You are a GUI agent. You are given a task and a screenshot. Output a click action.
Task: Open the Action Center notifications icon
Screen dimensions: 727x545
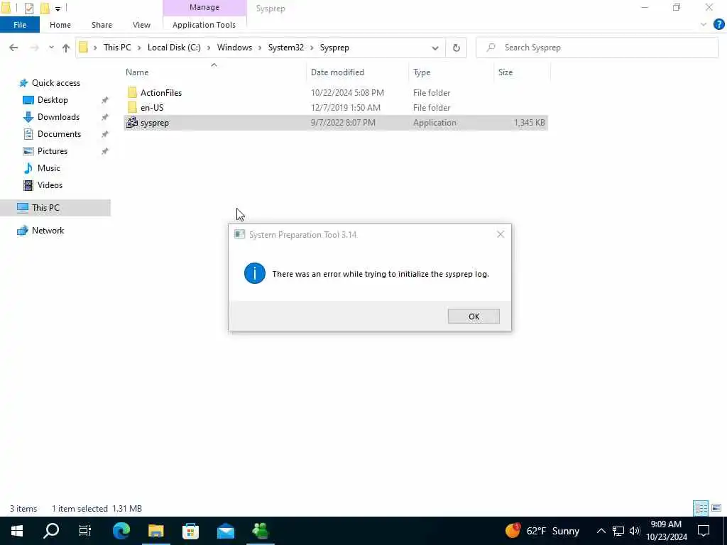(704, 531)
